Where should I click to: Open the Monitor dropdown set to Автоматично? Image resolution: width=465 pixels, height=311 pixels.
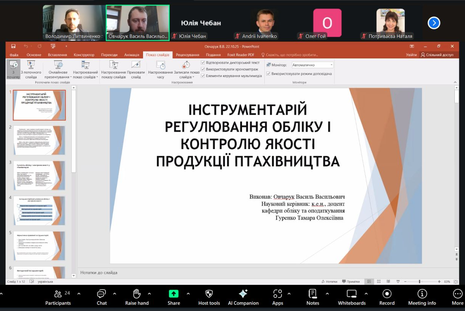point(313,65)
